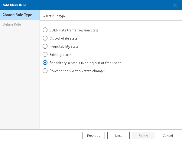Close the dialog with the X icon
The image size is (182, 142).
175,5
